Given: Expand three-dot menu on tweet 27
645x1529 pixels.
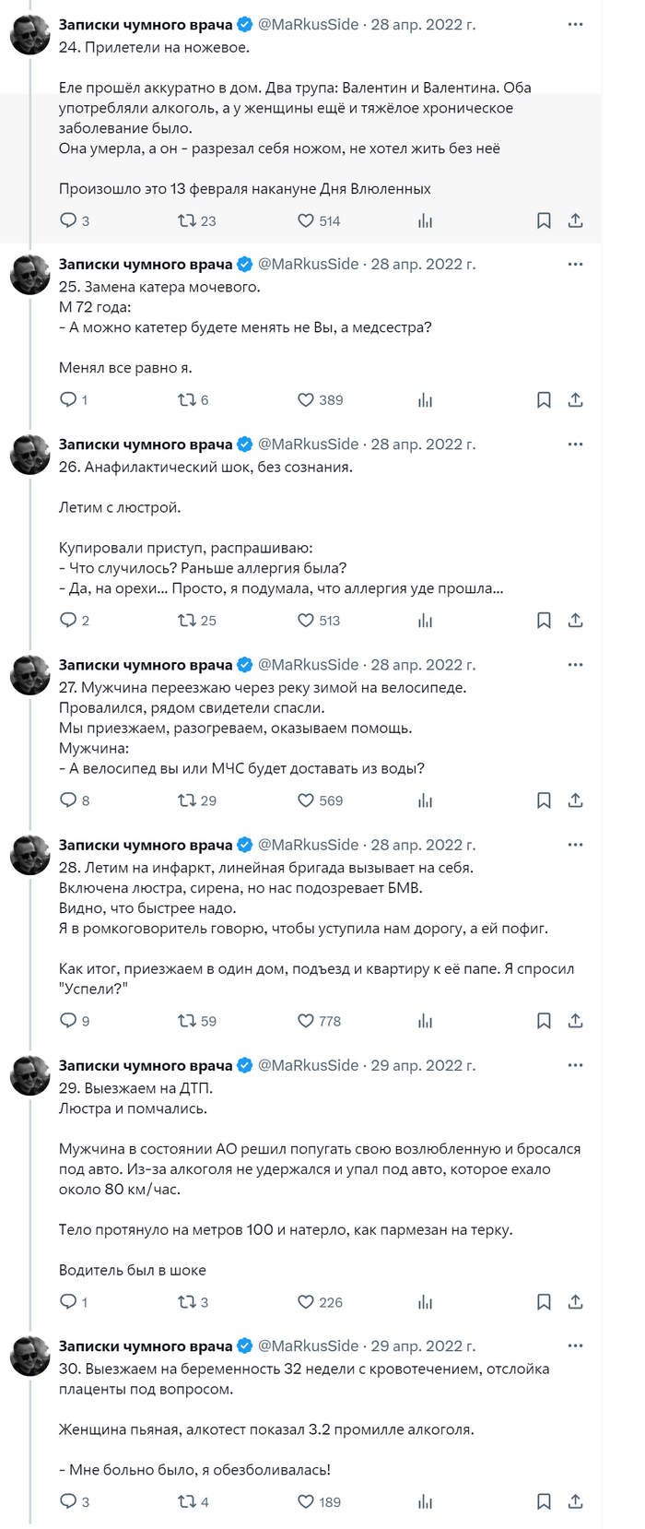Looking at the screenshot, I should [575, 664].
